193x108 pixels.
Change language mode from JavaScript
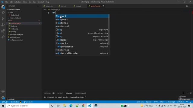(170, 102)
